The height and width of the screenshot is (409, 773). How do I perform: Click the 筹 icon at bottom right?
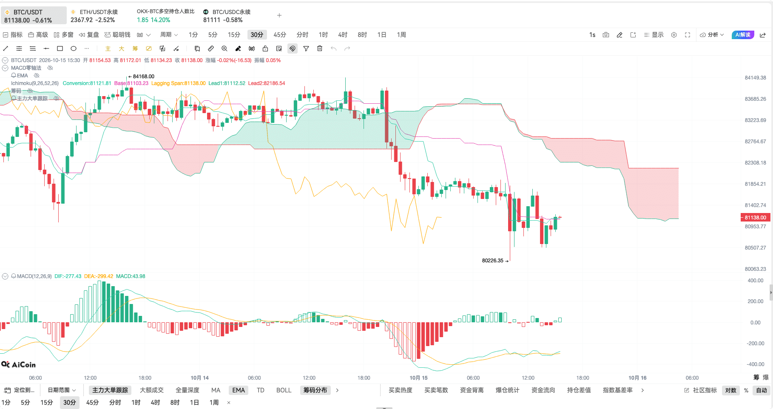(x=756, y=377)
